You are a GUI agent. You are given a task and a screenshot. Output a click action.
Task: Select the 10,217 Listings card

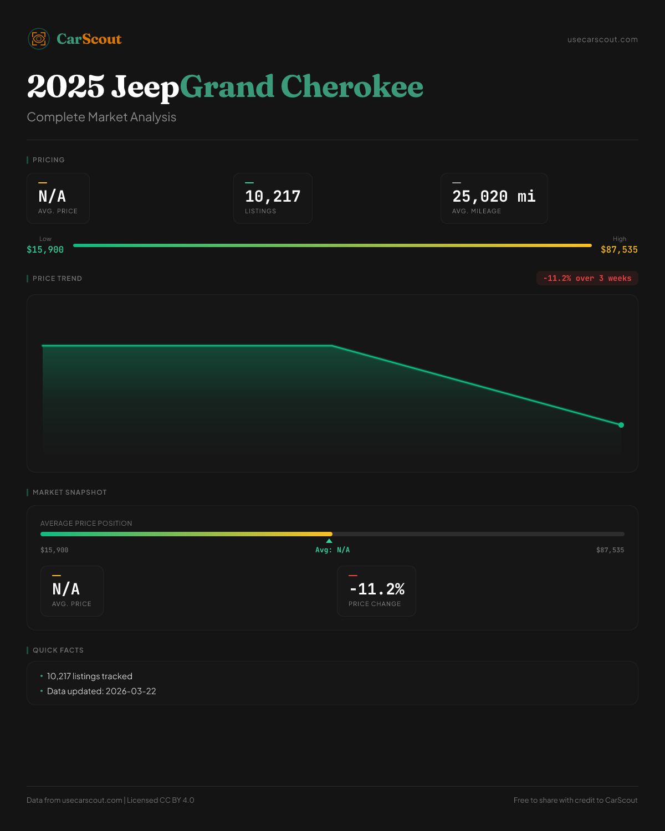(273, 198)
